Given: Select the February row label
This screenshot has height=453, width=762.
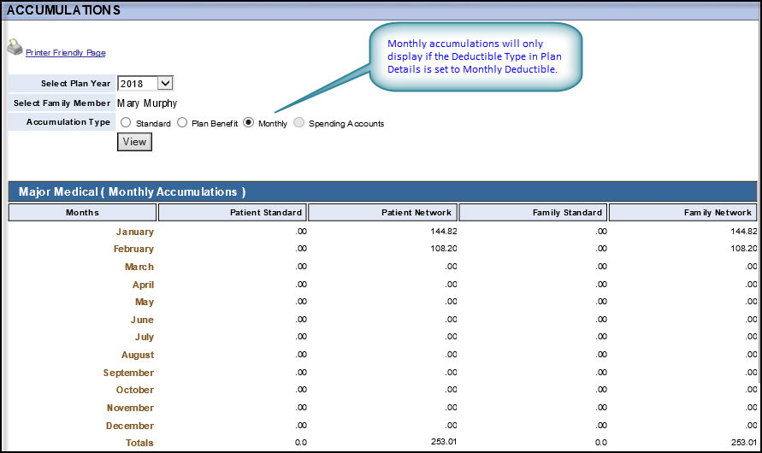Looking at the screenshot, I should [x=133, y=250].
